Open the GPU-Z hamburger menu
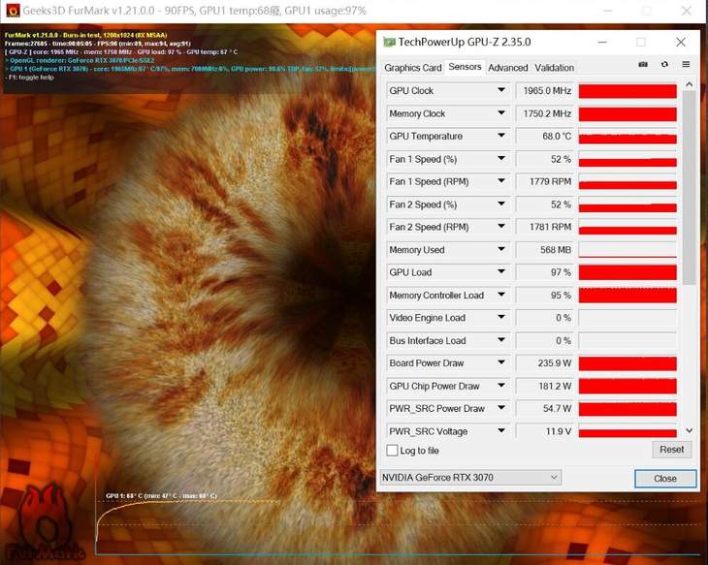708x565 pixels. 686,65
